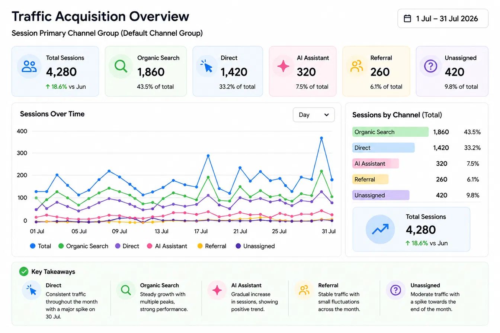Click the AI Assistant sparkle icon in Key Takeaways

click(x=217, y=290)
